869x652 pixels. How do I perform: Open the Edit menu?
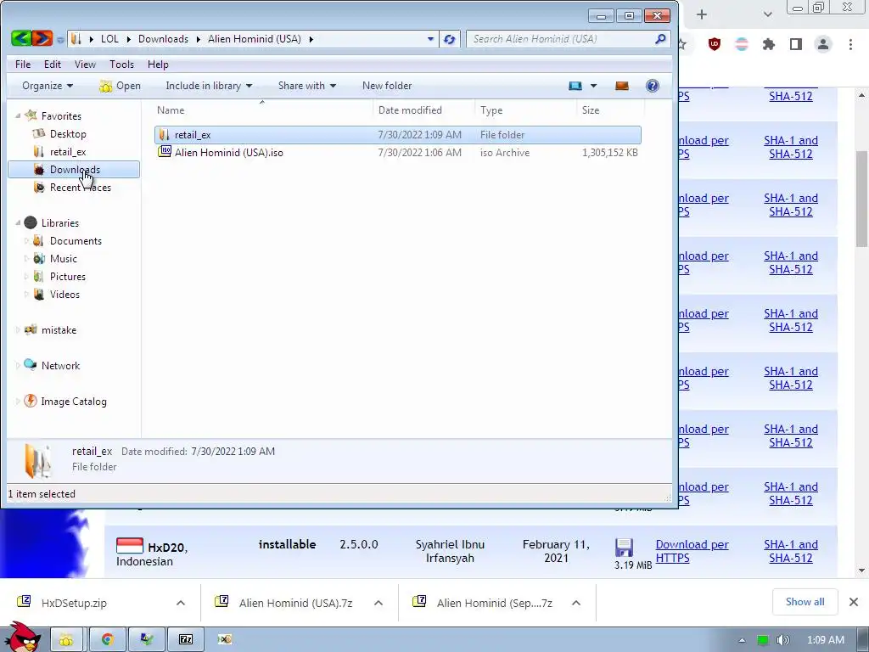53,65
